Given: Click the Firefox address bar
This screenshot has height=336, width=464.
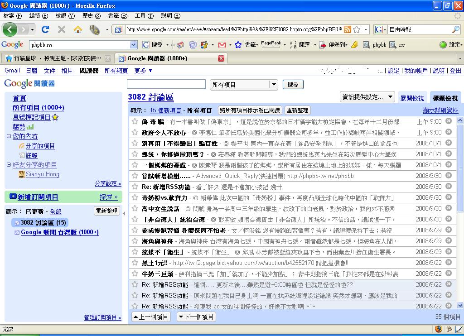Looking at the screenshot, I should coord(234,29).
